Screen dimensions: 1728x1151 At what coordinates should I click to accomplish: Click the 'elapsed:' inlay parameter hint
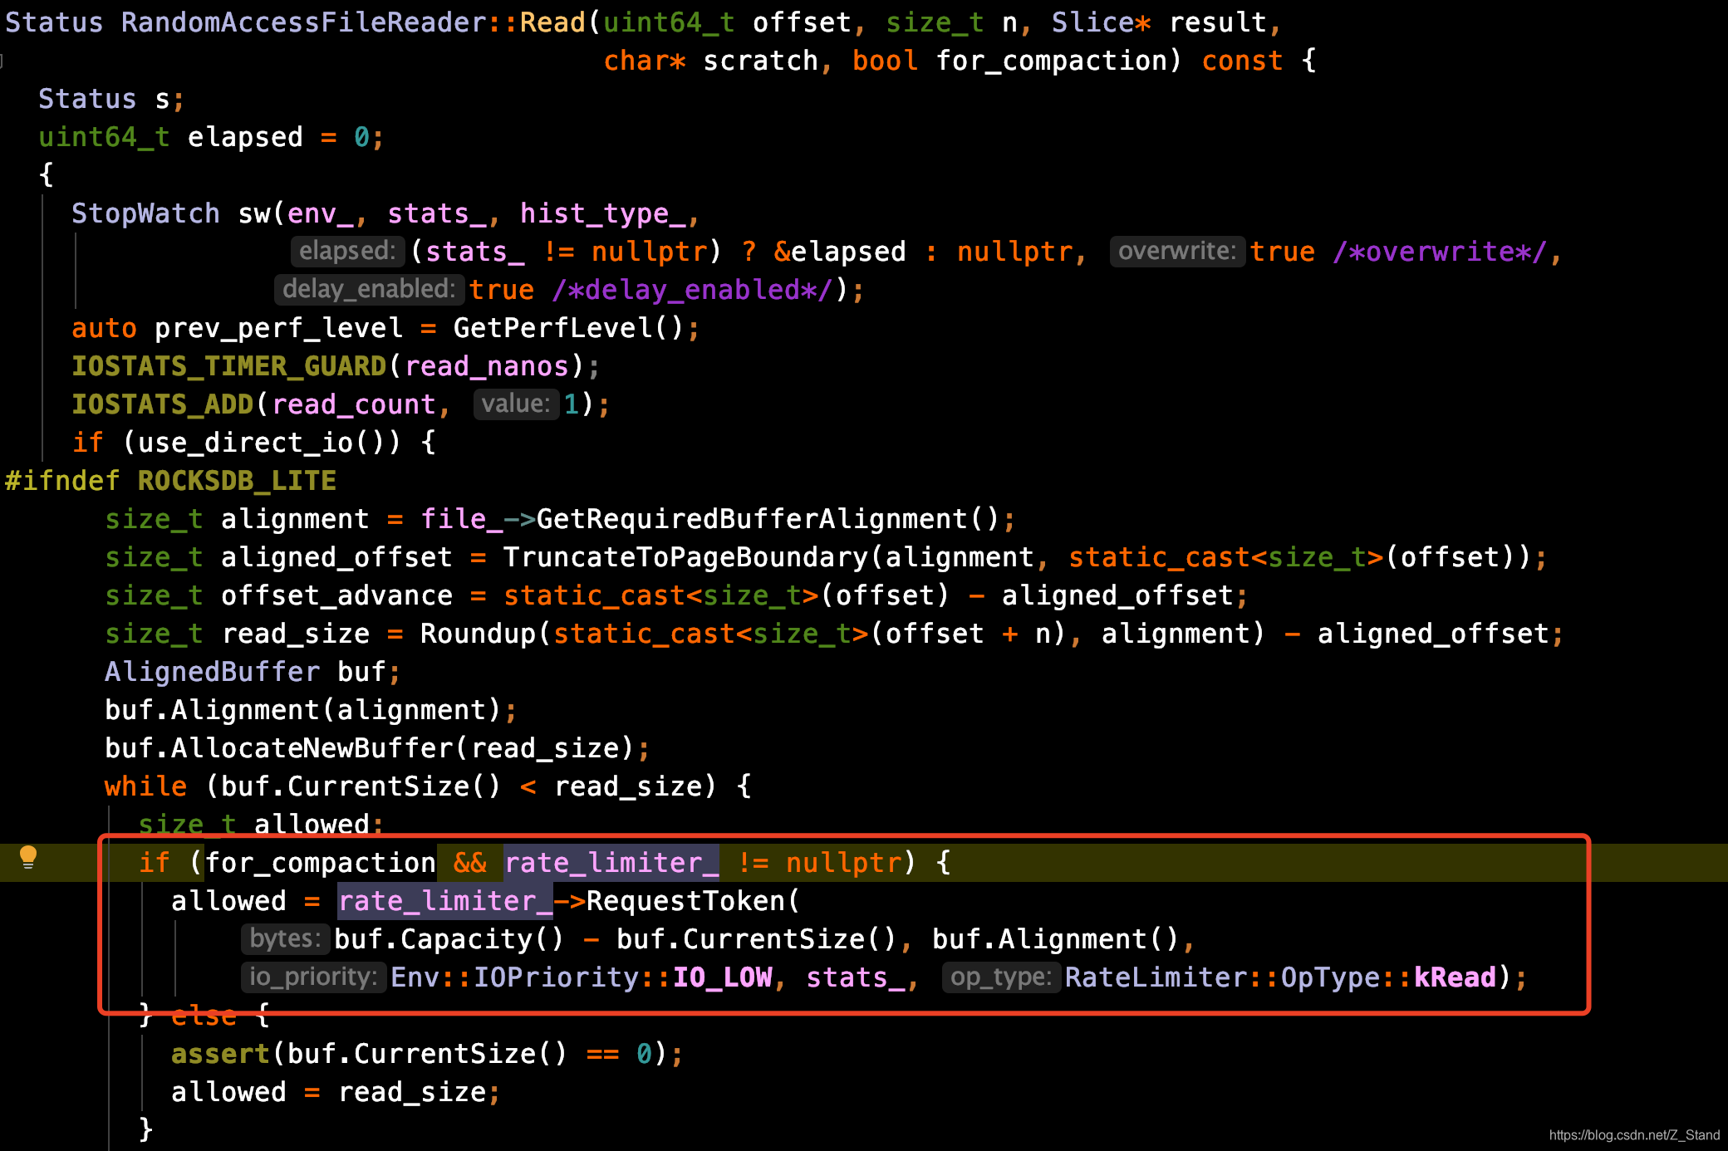click(347, 251)
